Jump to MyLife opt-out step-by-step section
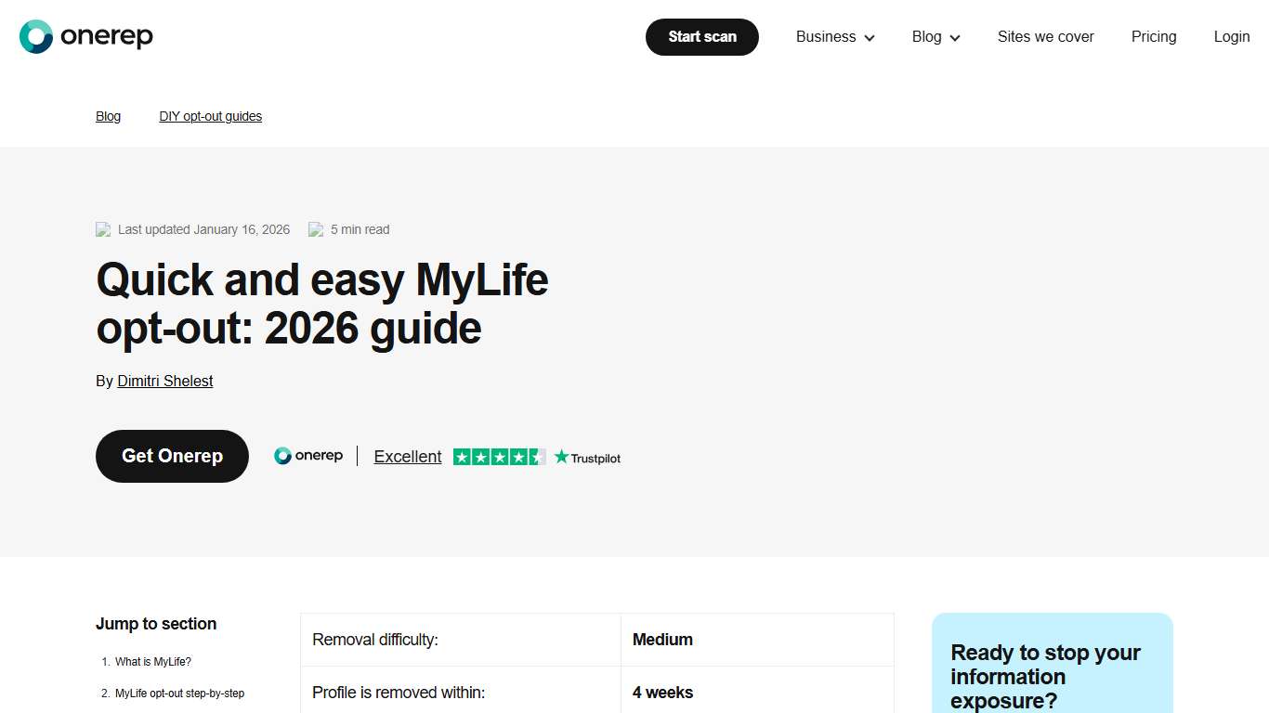Screen dimensions: 1269x713 point(178,693)
